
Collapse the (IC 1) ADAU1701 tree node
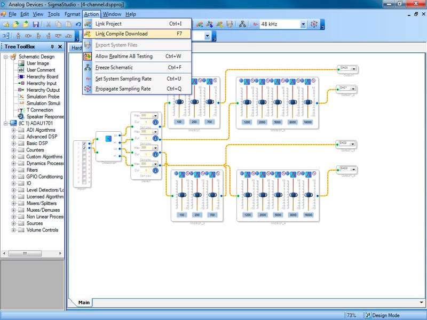click(x=5, y=124)
